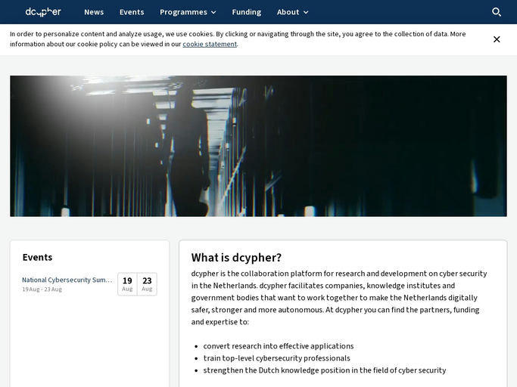Viewport: 517px width, 387px height.
Task: Open the News menu item
Action: coord(94,12)
